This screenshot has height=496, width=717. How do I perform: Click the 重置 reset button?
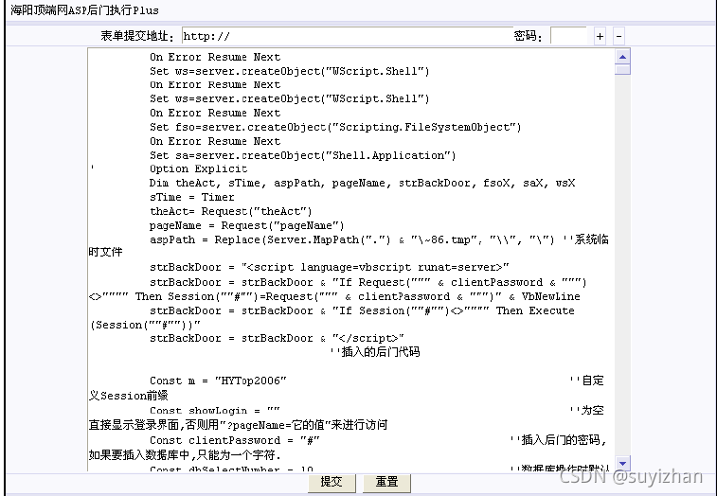(x=386, y=482)
